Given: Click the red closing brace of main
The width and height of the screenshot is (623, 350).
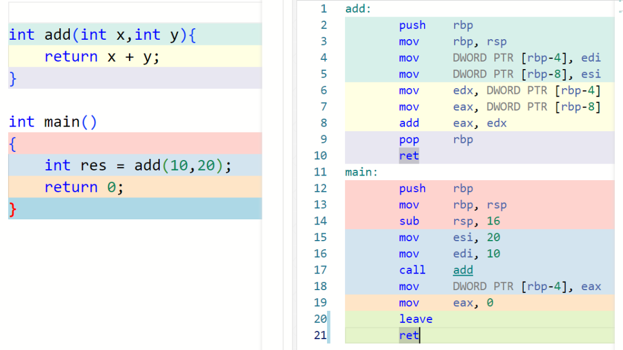Looking at the screenshot, I should tap(13, 209).
